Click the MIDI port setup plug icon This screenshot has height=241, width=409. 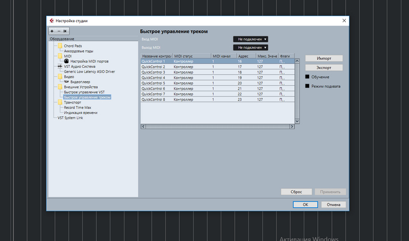(67, 61)
